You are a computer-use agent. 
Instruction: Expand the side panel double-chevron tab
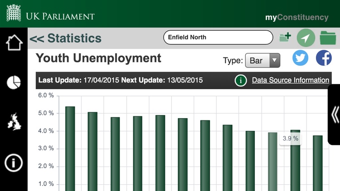(335, 115)
